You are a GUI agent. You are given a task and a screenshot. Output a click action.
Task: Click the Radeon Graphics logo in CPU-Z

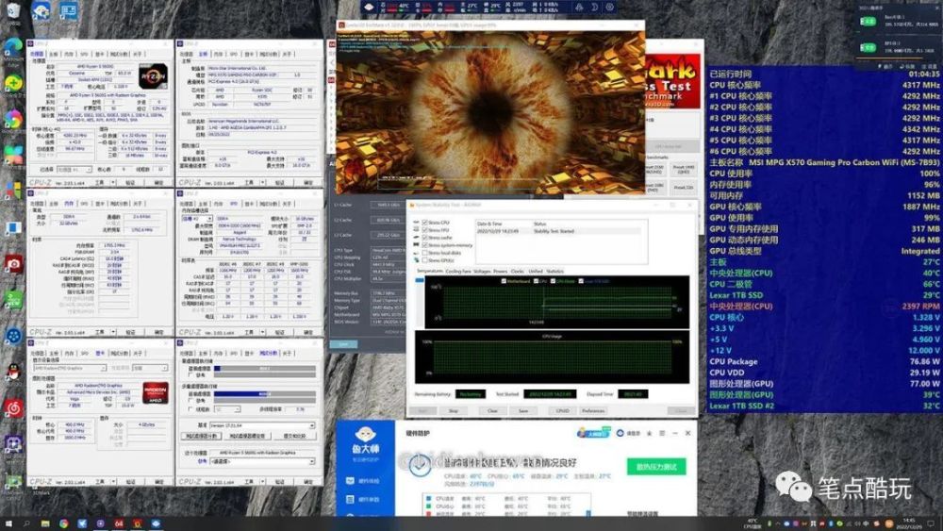(156, 392)
